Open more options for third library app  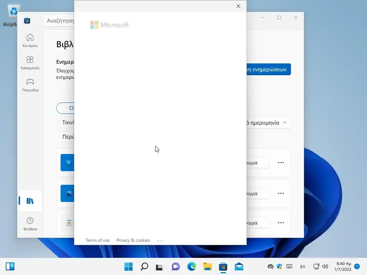(x=281, y=223)
